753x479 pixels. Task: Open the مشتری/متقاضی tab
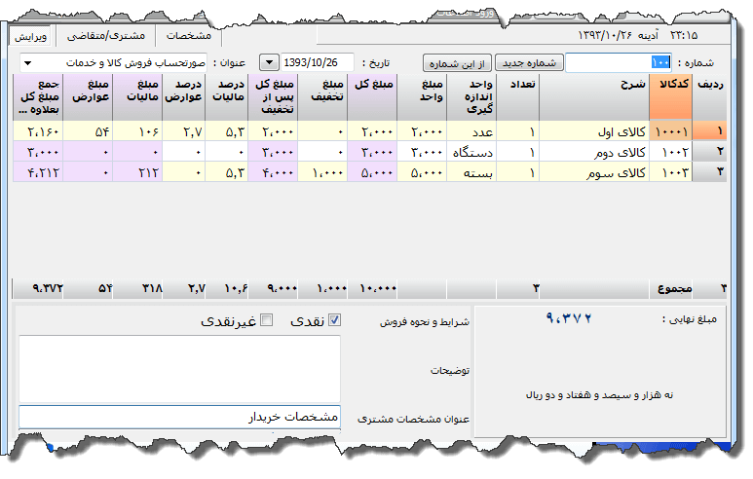coord(111,35)
